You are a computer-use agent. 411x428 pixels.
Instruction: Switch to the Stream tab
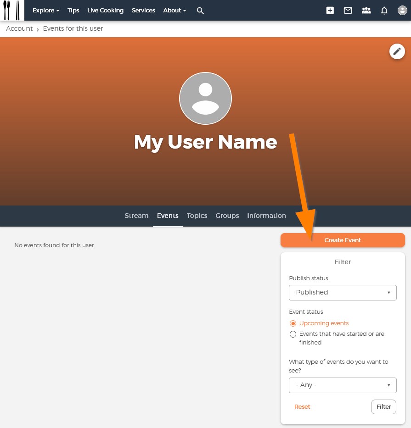[x=137, y=216]
